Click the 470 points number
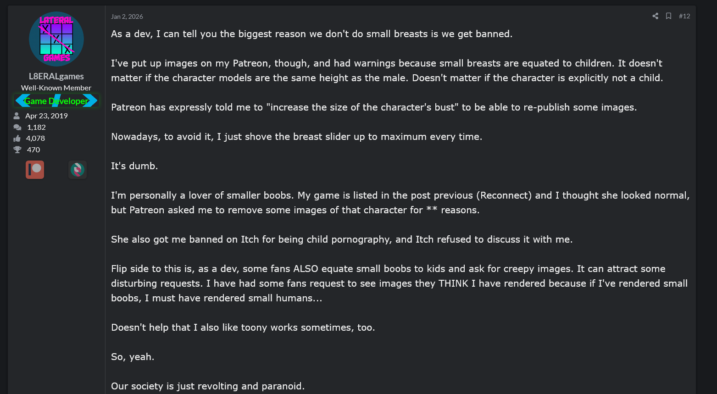The image size is (717, 394). tap(33, 150)
